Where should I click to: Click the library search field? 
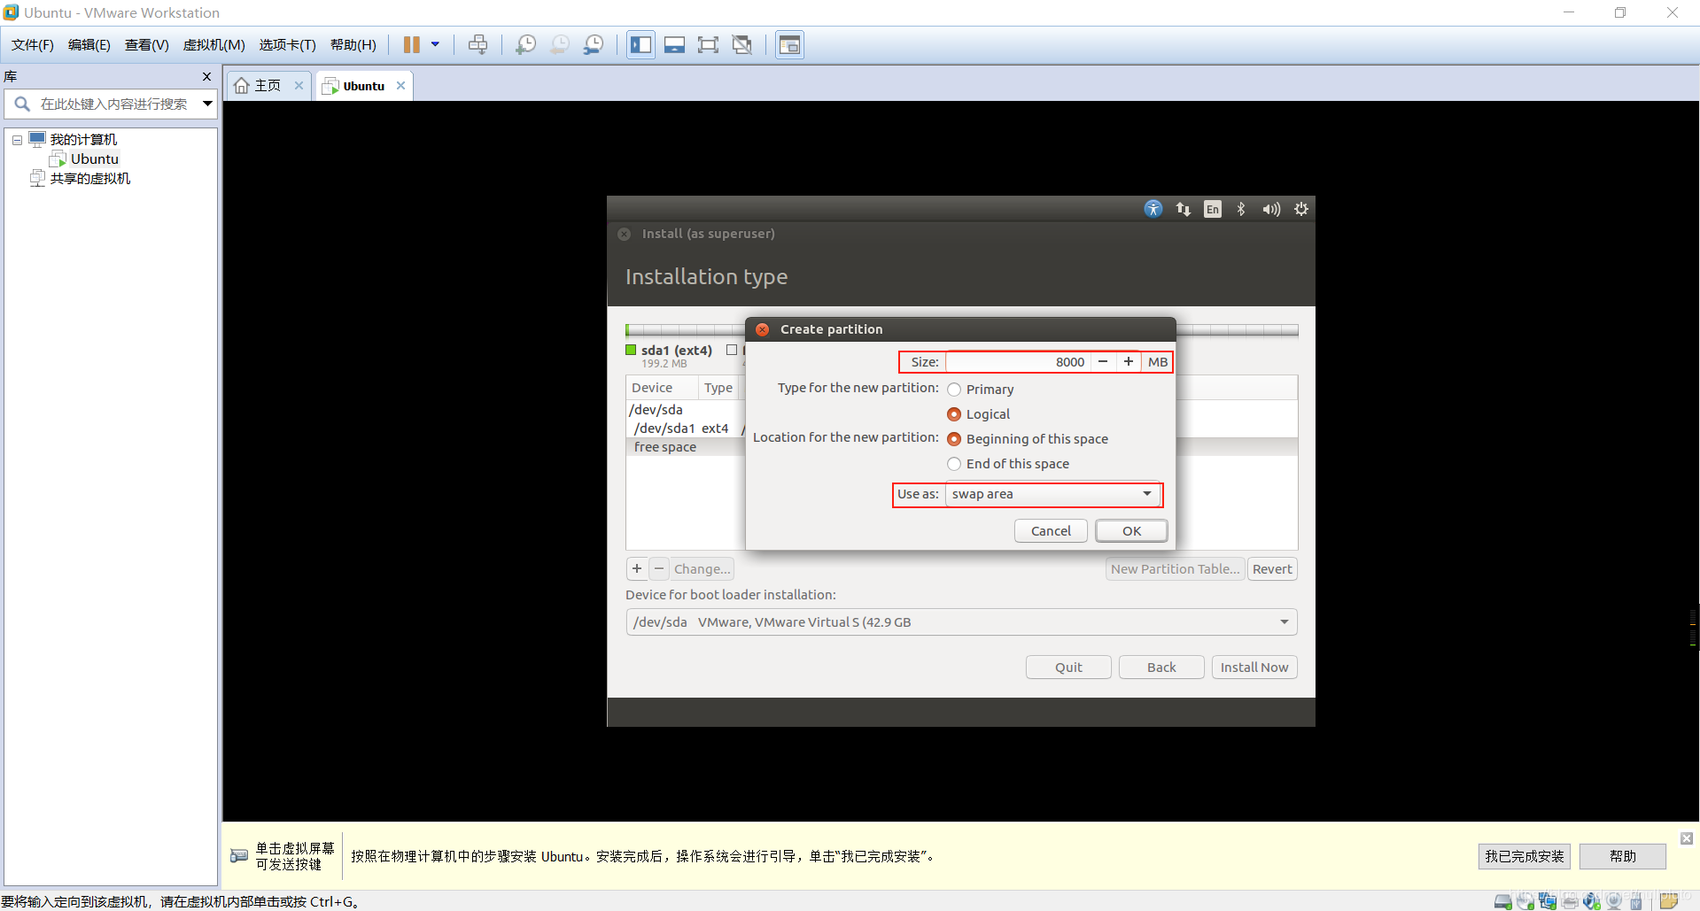click(113, 104)
